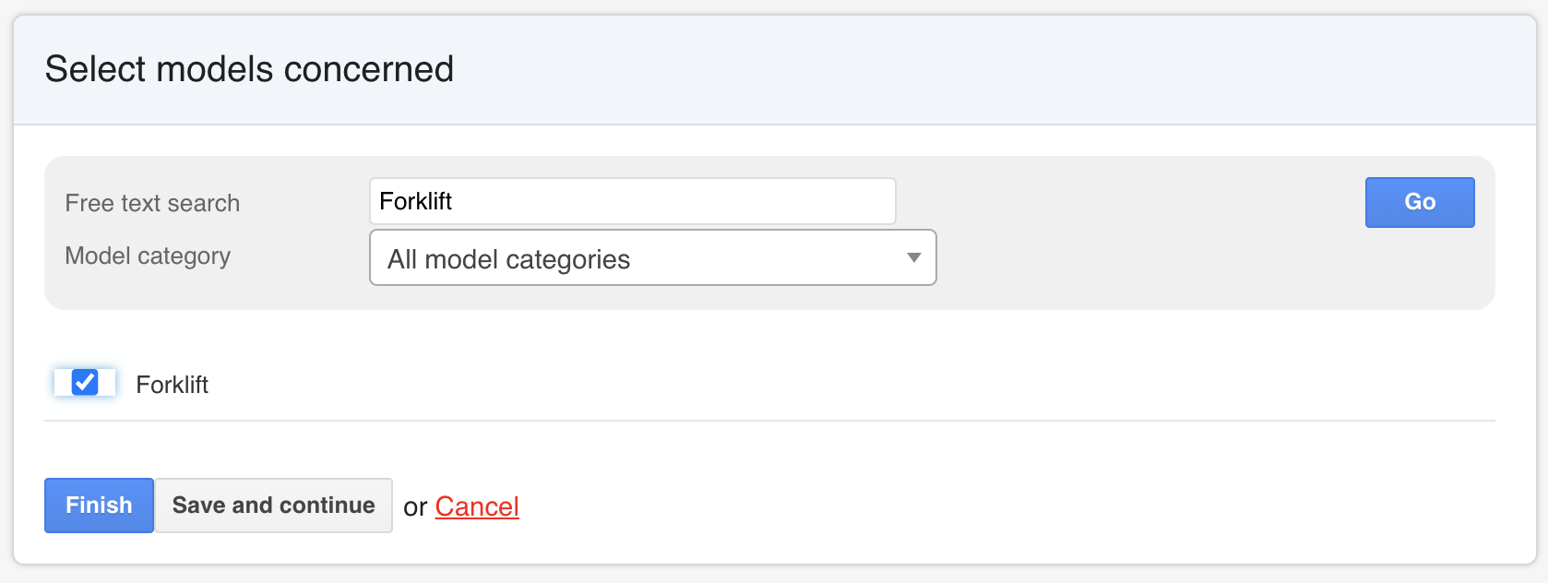Select the 'All model categories' text
The image size is (1548, 583).
click(508, 259)
